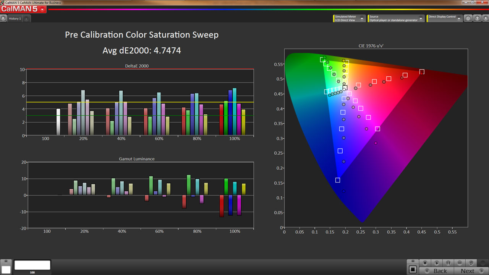Click the black square pattern icon bottom right
Screen dimensions: 489x275
tap(413, 269)
